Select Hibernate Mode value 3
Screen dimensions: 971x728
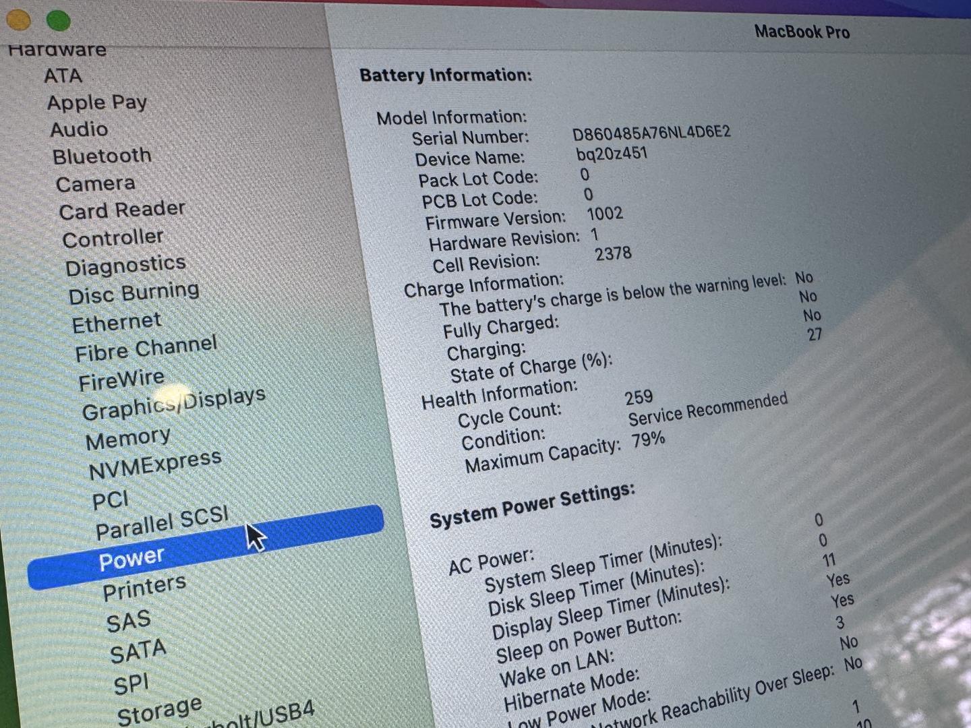(840, 622)
